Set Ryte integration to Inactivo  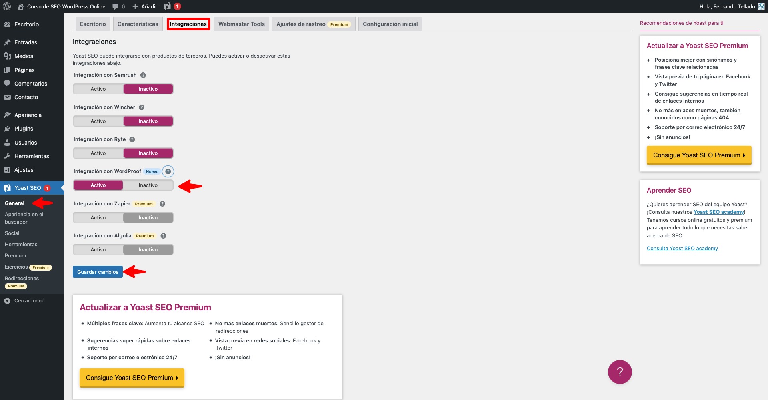pos(148,153)
